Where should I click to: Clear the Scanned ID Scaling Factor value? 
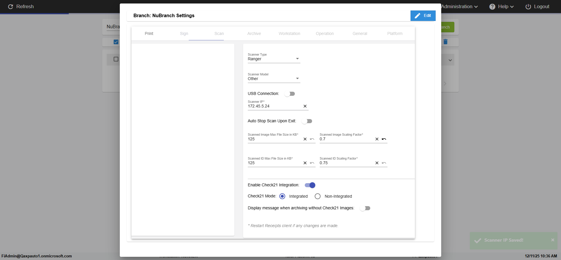[x=377, y=163]
